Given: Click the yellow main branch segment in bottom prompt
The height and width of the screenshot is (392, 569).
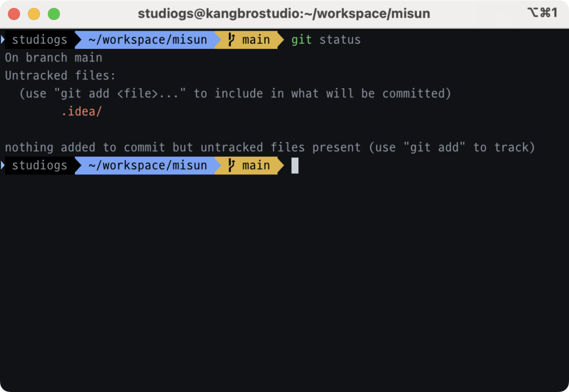Looking at the screenshot, I should 249,165.
